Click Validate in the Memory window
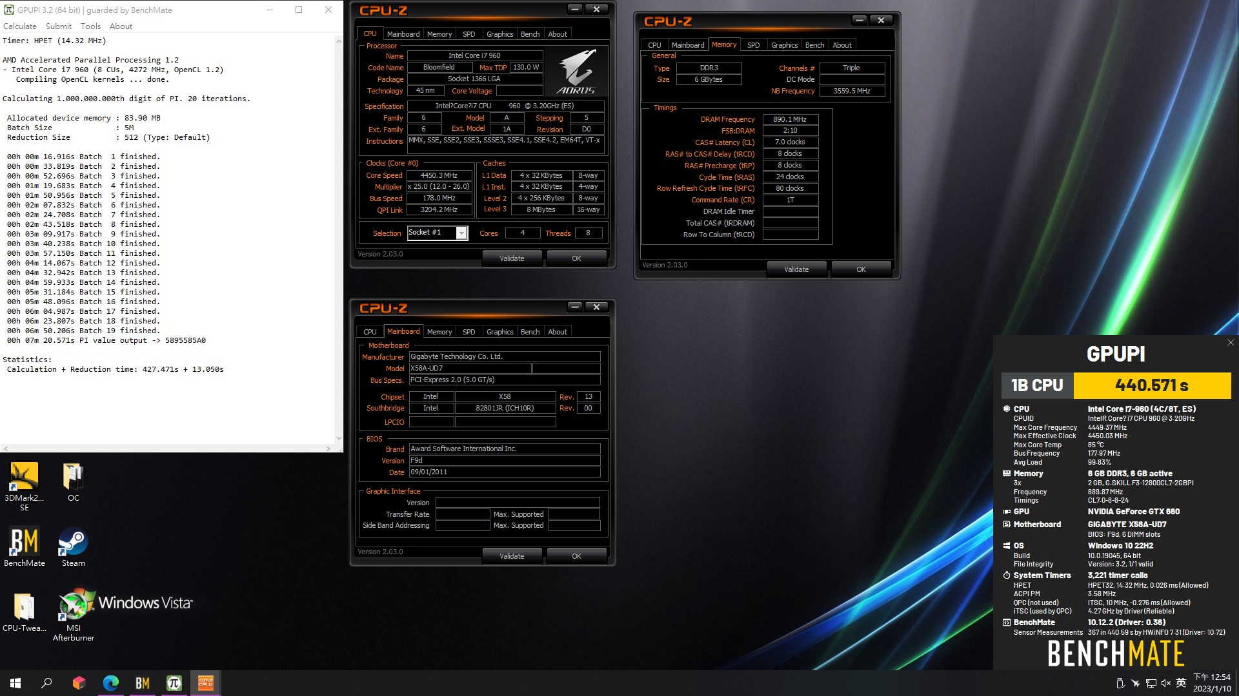 click(x=796, y=269)
